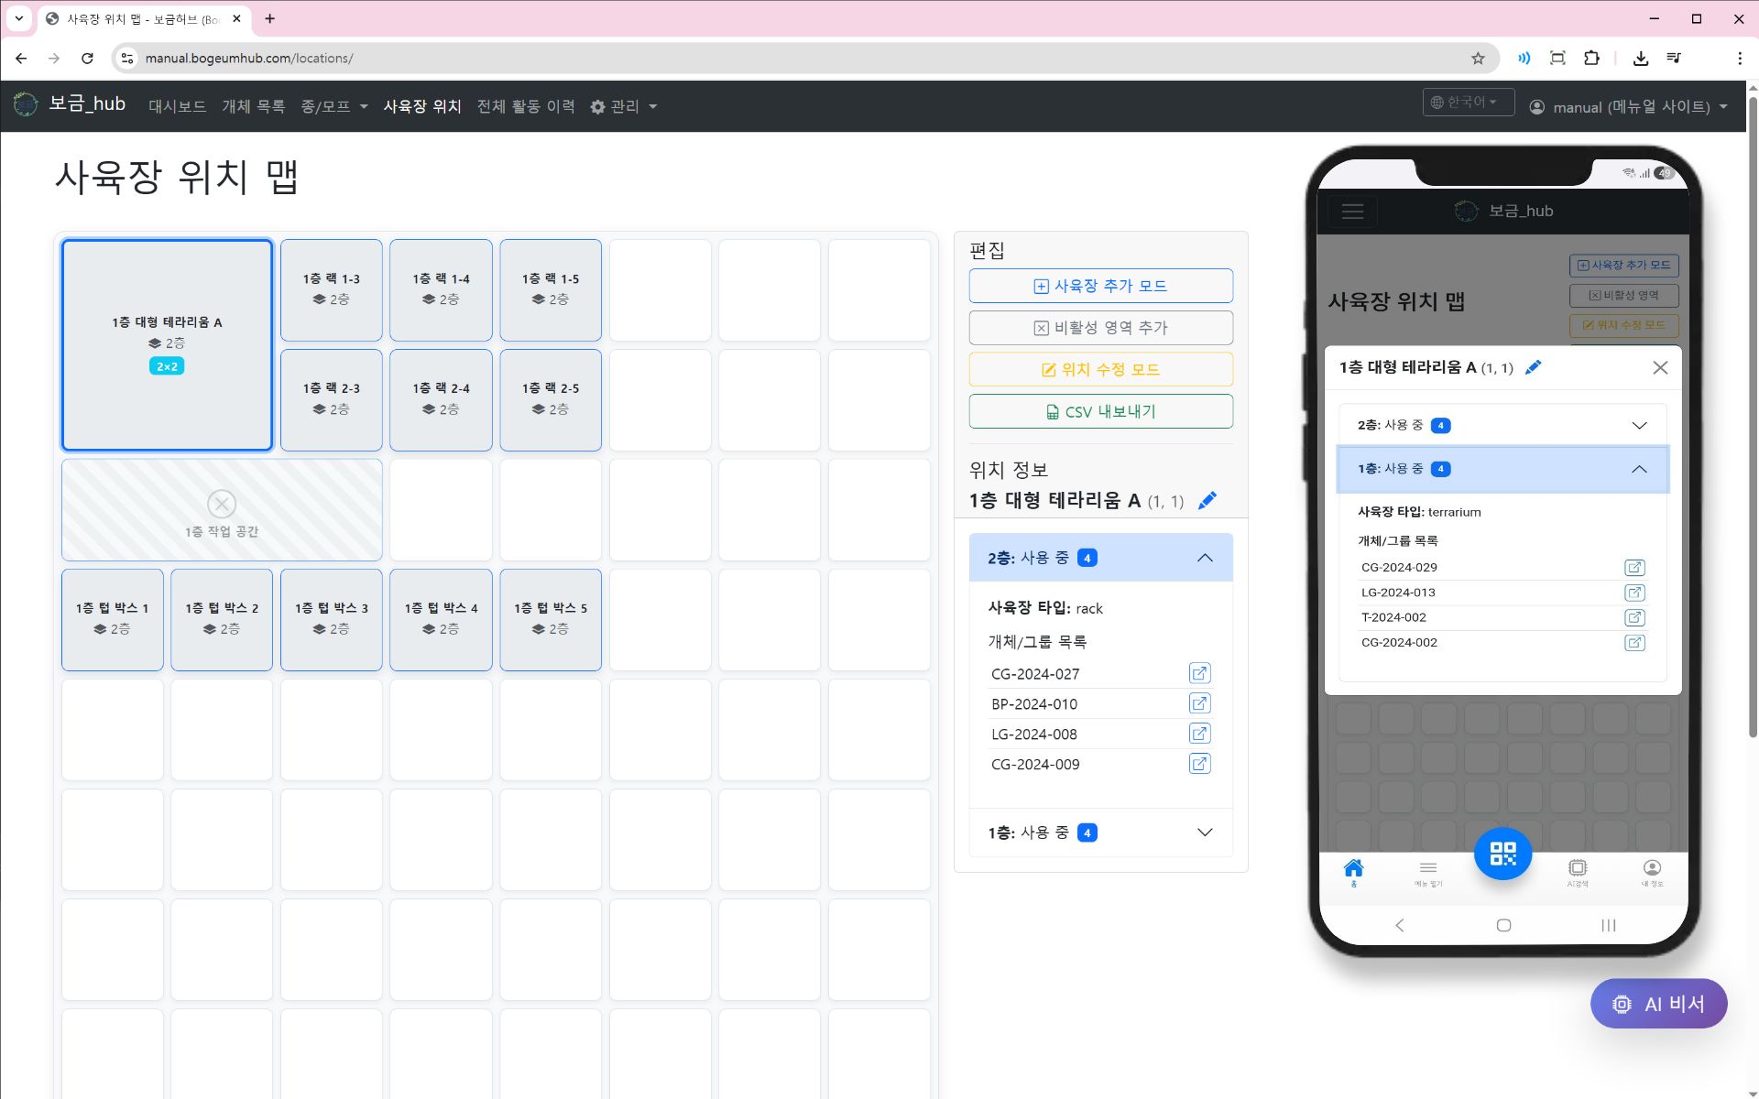Open external link for T-2024-002 on mobile
The image size is (1759, 1099).
(1634, 617)
